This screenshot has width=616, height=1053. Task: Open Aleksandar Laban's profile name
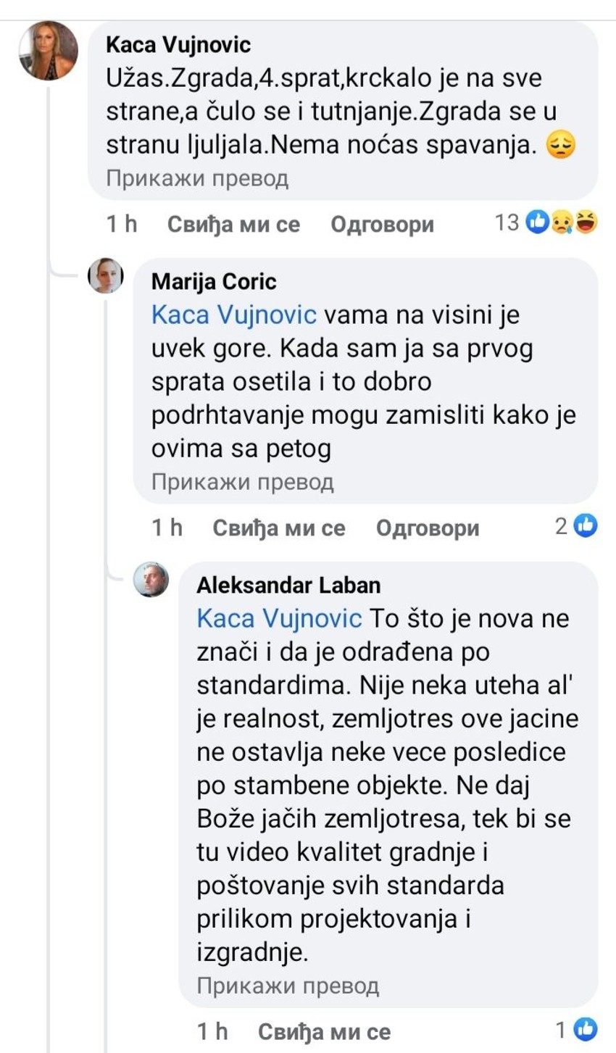288,585
